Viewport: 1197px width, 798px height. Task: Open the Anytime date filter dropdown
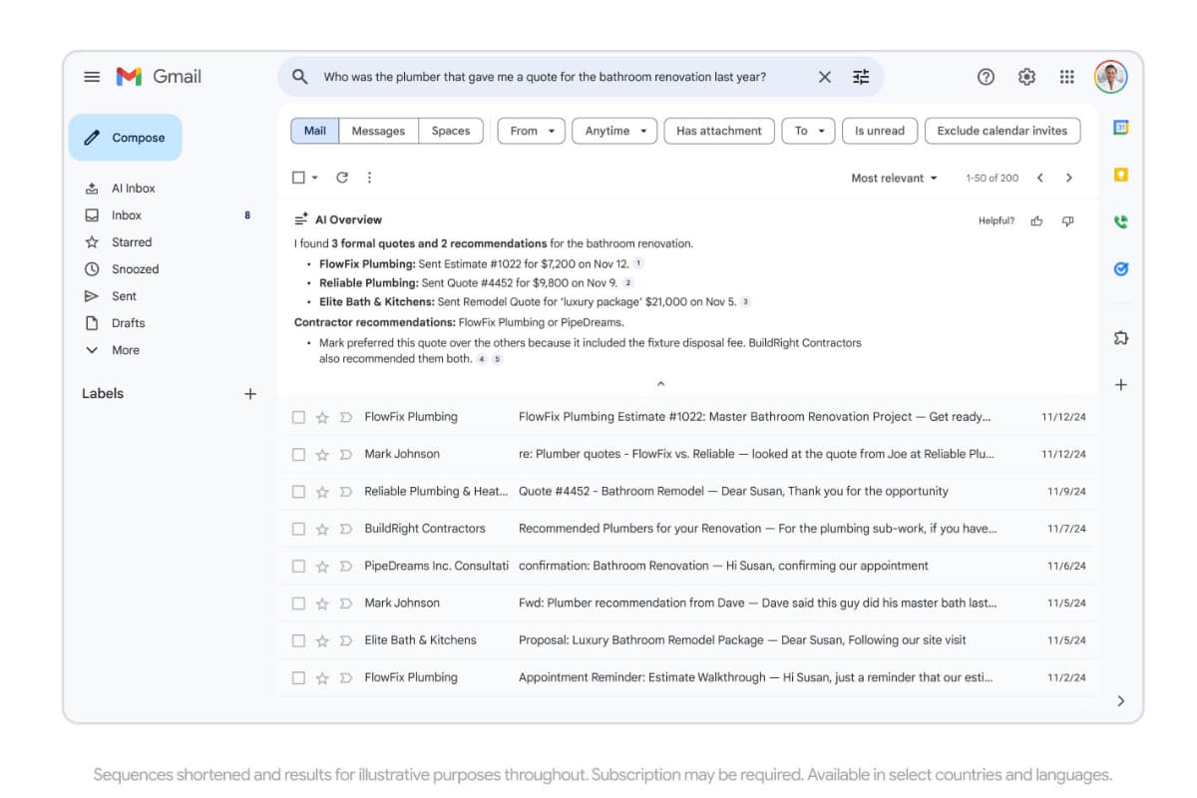point(614,131)
